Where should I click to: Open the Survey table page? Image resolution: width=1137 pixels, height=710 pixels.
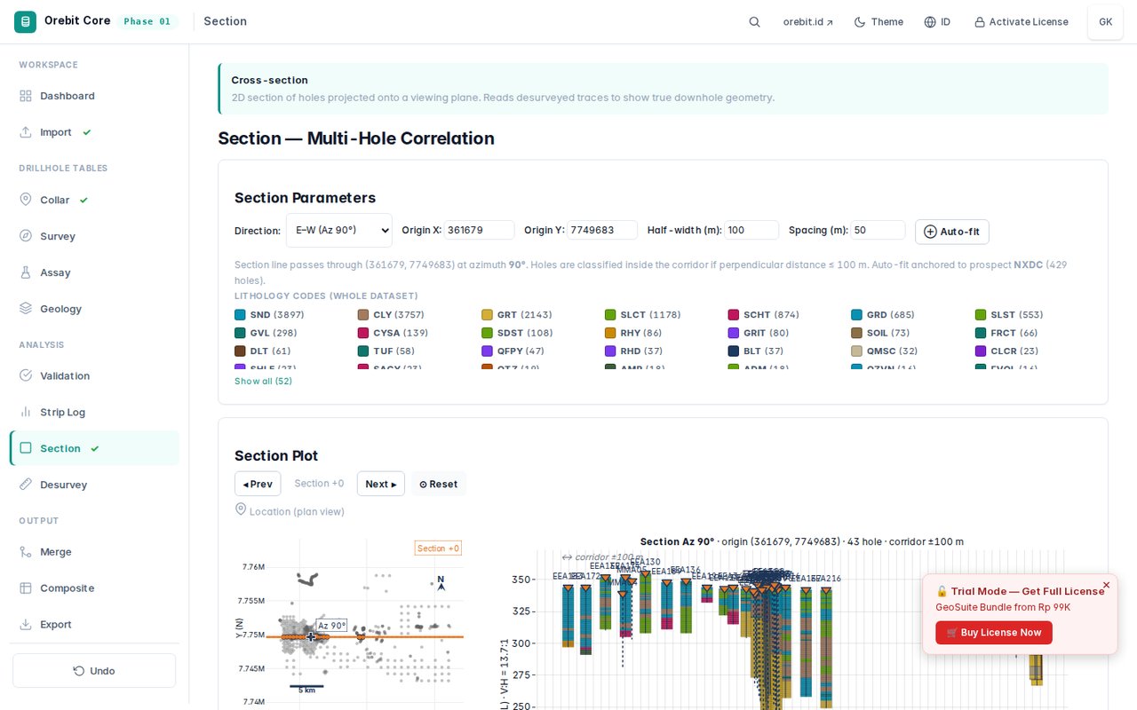(x=94, y=237)
